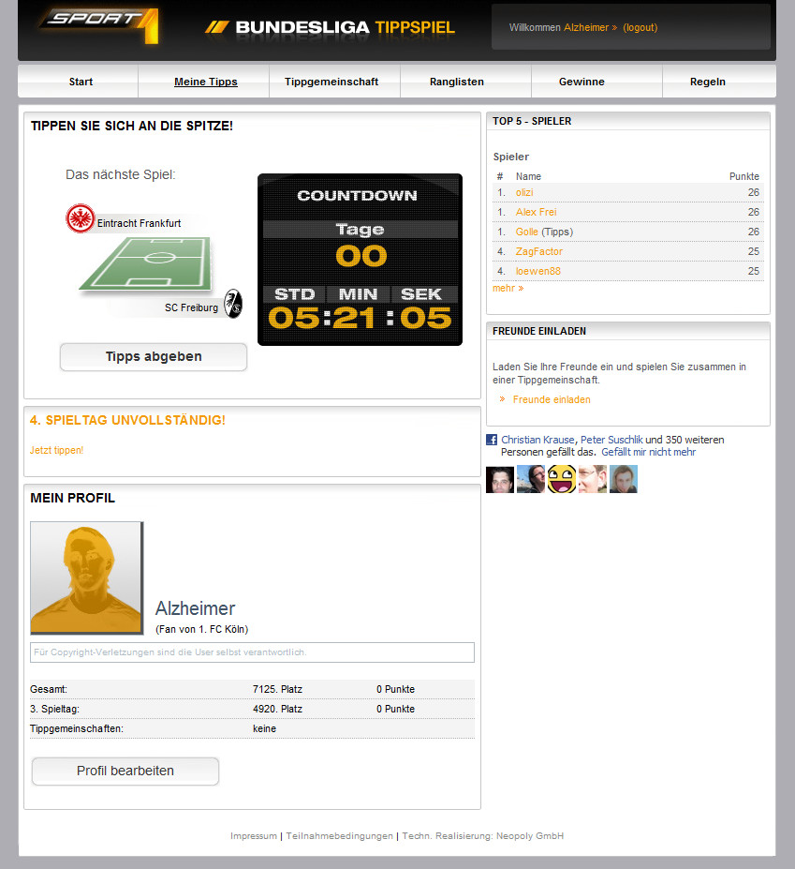Open the second Facebook fan avatar
This screenshot has width=795, height=869.
point(531,479)
